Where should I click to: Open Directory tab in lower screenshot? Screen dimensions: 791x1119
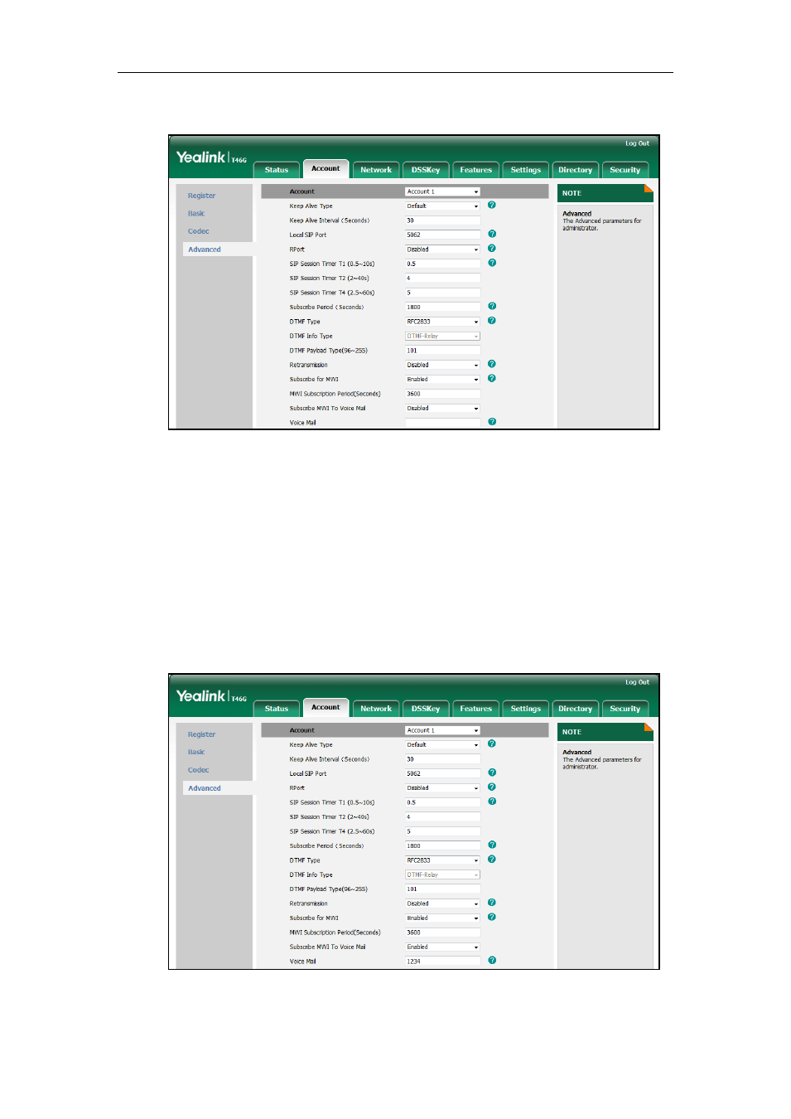point(575,709)
